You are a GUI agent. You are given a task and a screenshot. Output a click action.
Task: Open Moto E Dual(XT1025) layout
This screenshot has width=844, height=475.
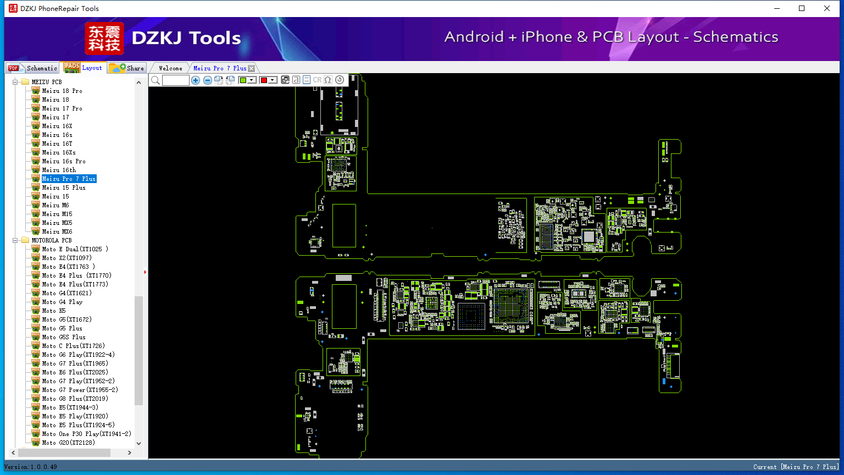pyautogui.click(x=75, y=249)
